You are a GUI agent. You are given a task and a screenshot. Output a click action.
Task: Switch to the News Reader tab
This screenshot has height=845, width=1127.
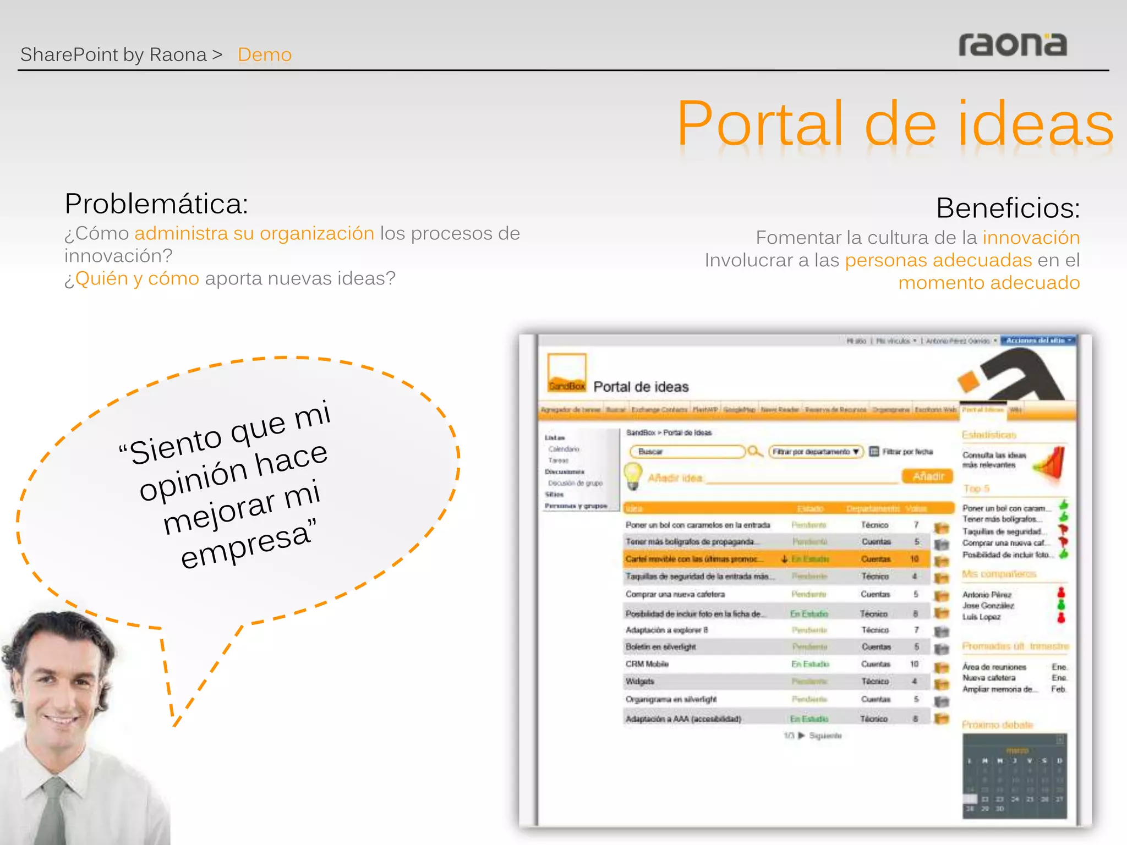[780, 410]
